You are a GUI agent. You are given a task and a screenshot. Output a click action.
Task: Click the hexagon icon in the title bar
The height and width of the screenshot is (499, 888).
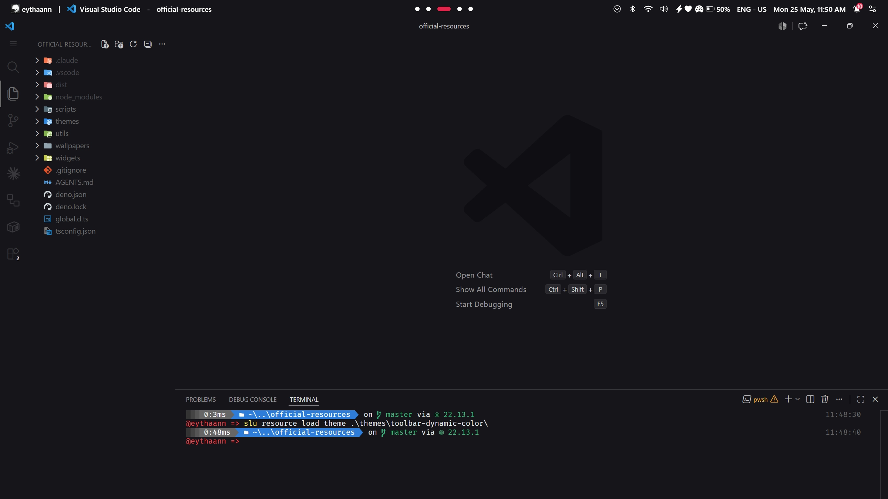coord(782,26)
